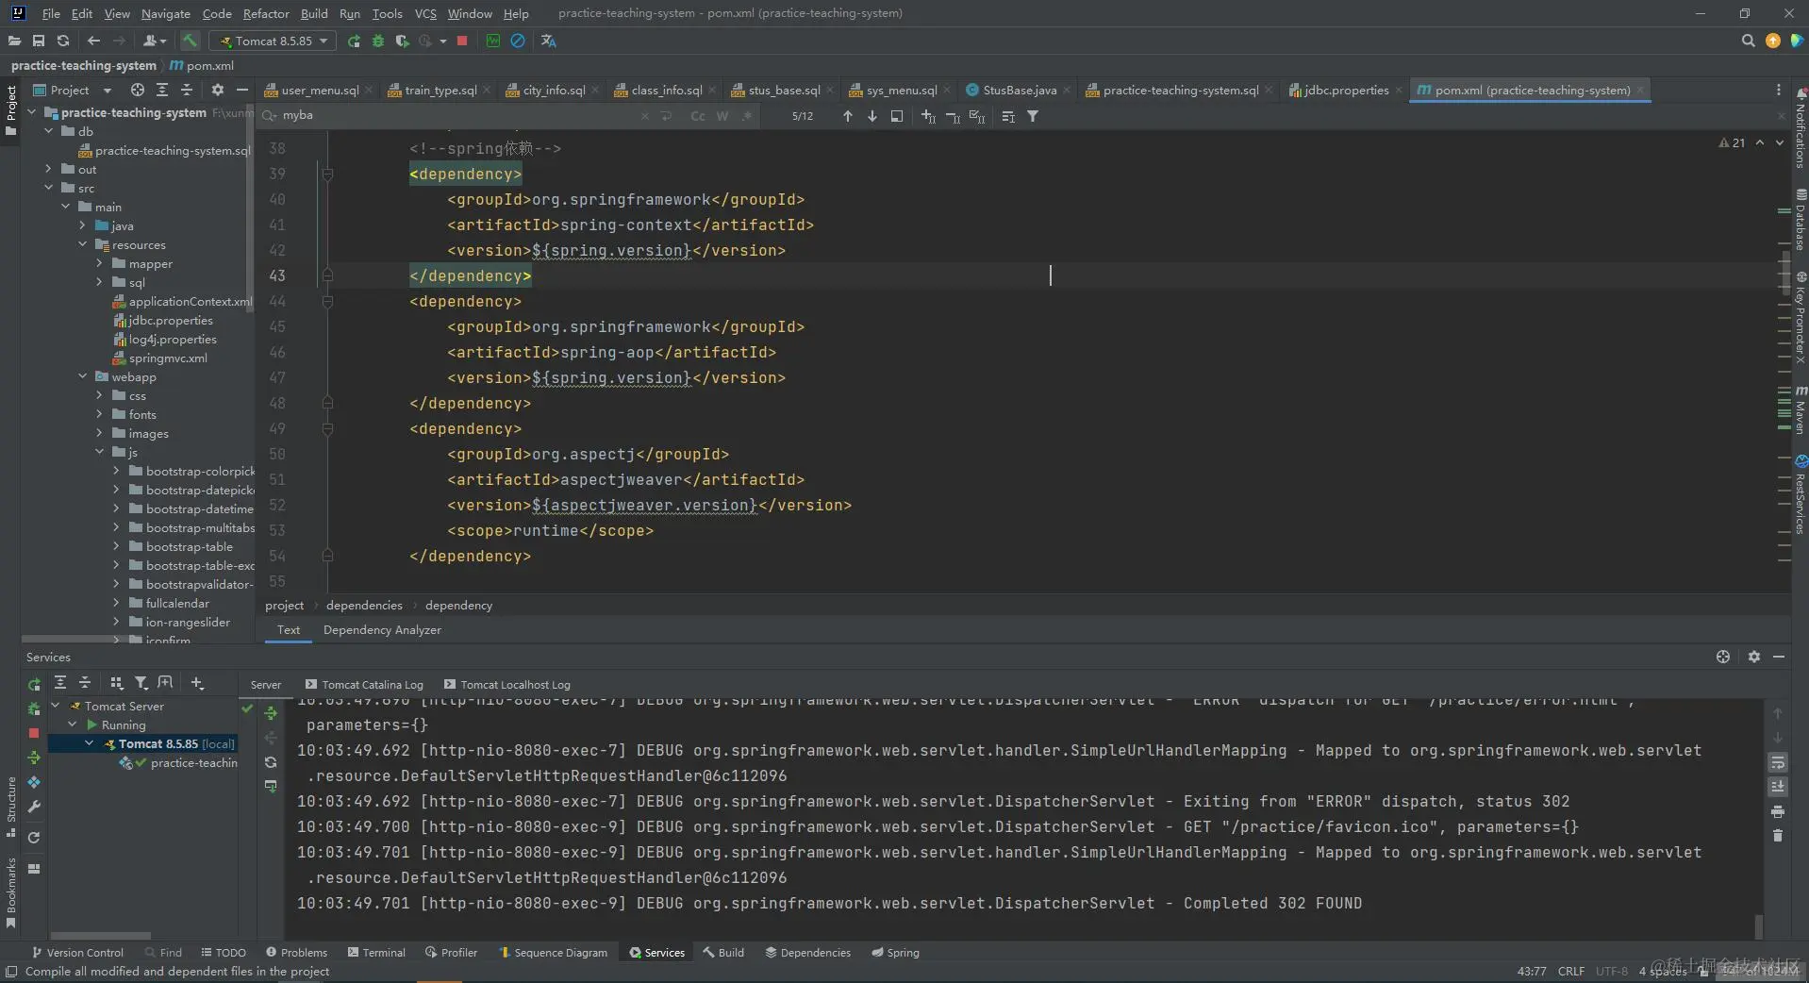Rerun the Tomcat configuration in top toolbar
Viewport: 1809px width, 983px height.
click(x=354, y=41)
